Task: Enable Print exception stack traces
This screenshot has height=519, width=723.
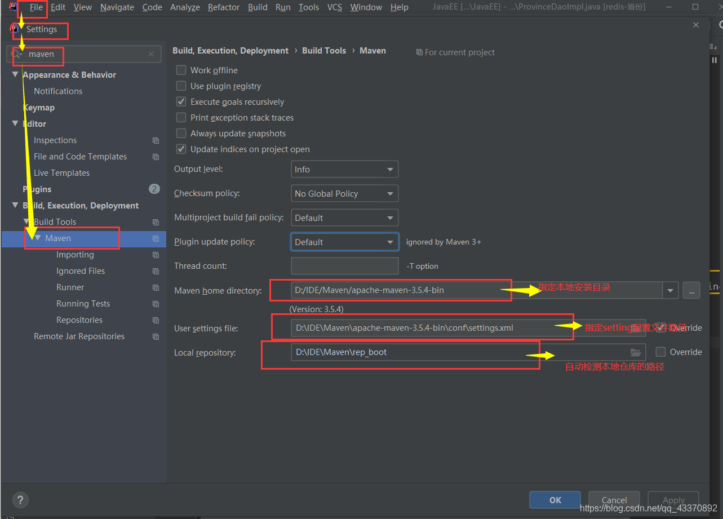Action: click(181, 117)
